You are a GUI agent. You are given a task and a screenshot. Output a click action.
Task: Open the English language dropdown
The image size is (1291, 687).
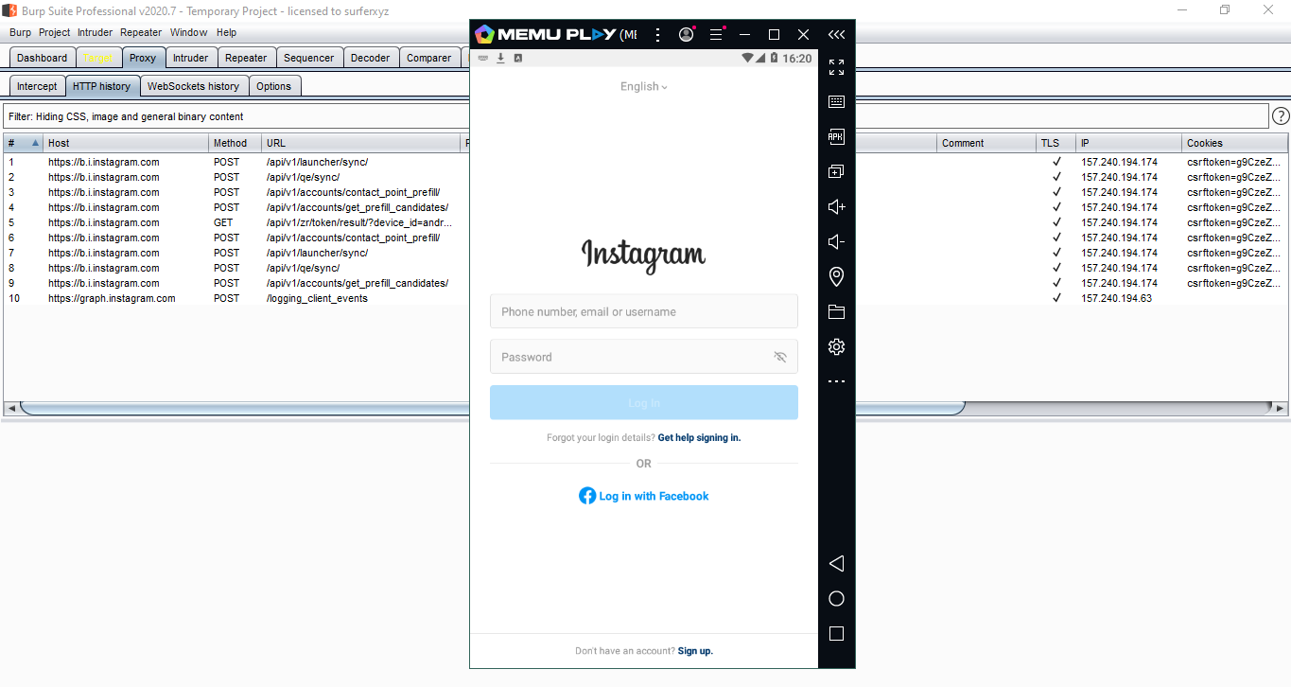tap(644, 86)
